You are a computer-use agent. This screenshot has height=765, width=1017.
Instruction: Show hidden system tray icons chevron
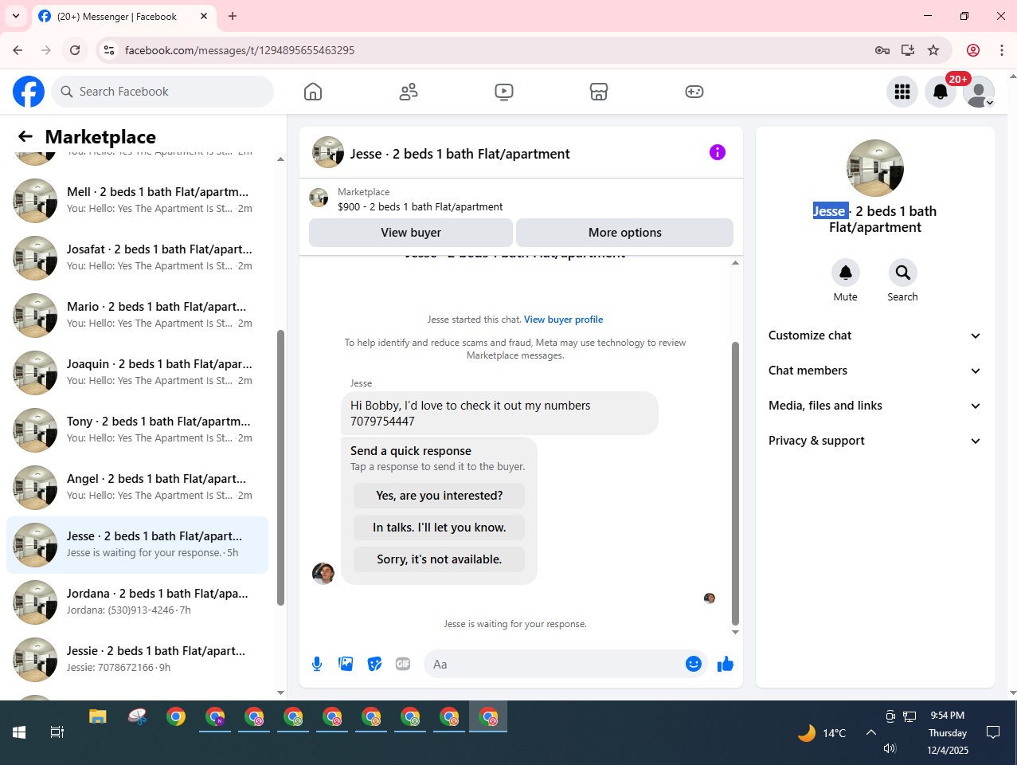(871, 732)
